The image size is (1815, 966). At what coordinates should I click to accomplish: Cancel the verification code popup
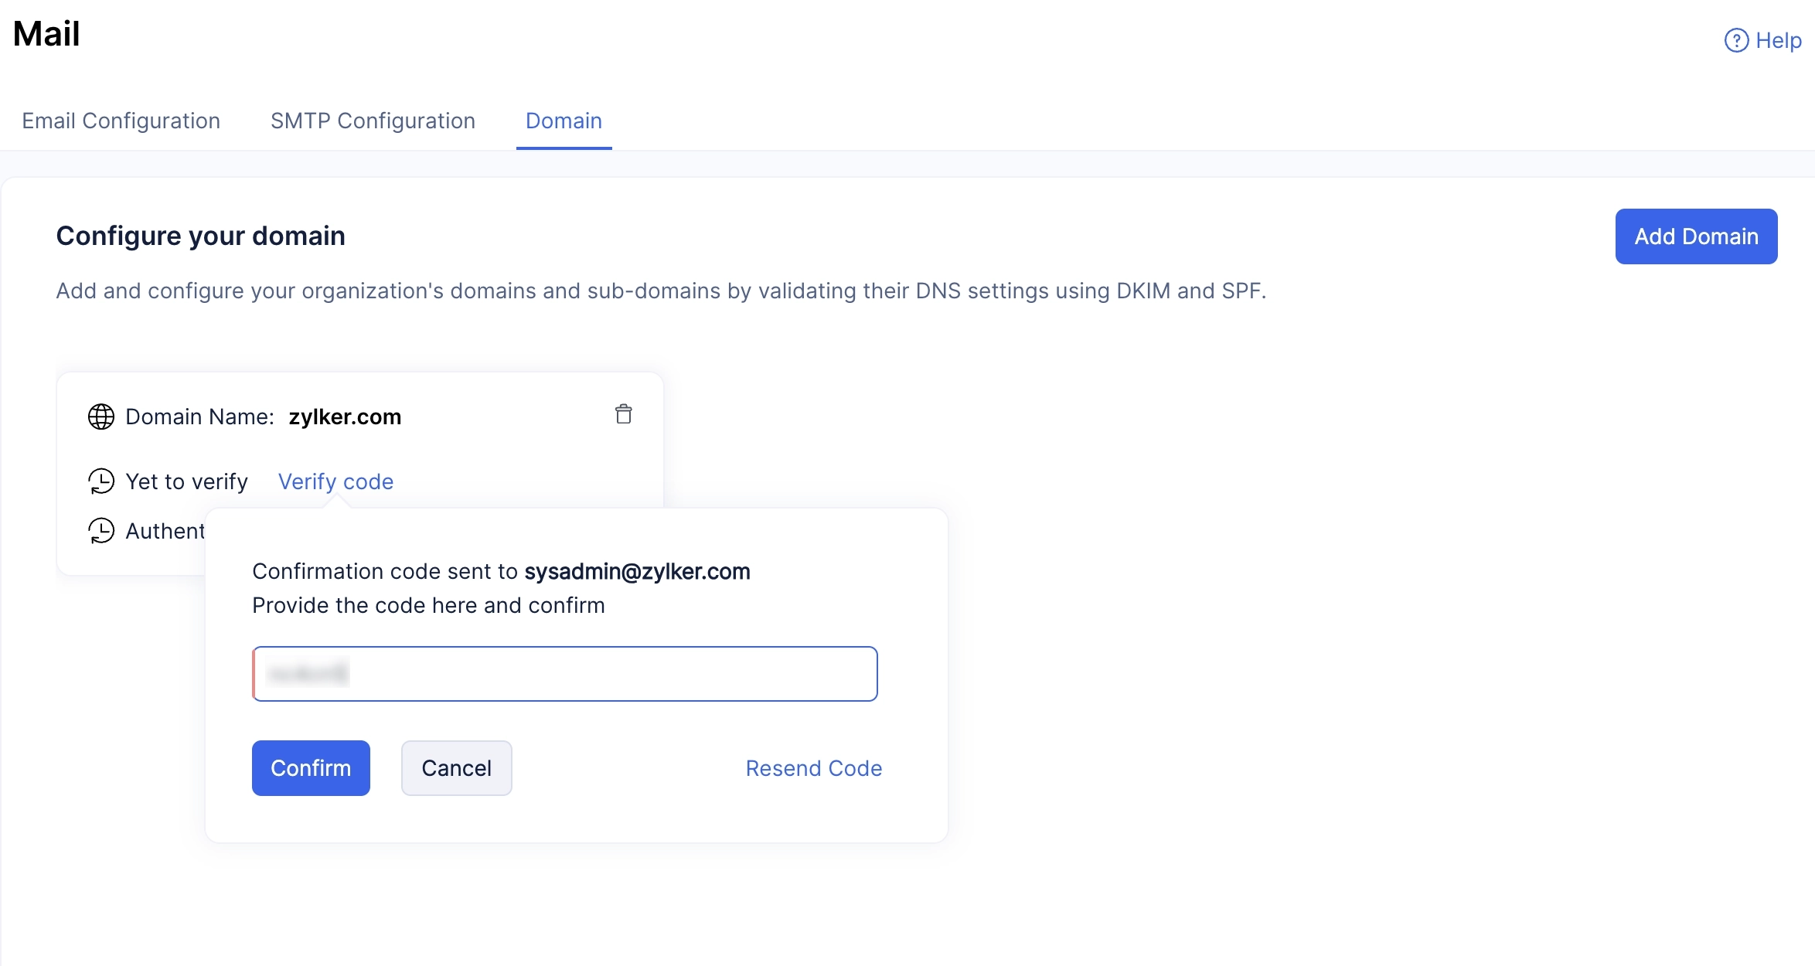pyautogui.click(x=456, y=768)
